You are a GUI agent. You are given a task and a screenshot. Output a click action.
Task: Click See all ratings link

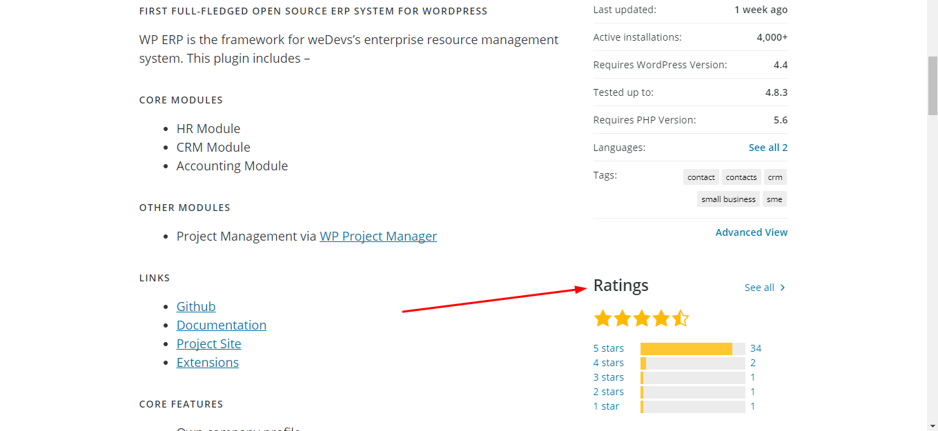point(759,288)
